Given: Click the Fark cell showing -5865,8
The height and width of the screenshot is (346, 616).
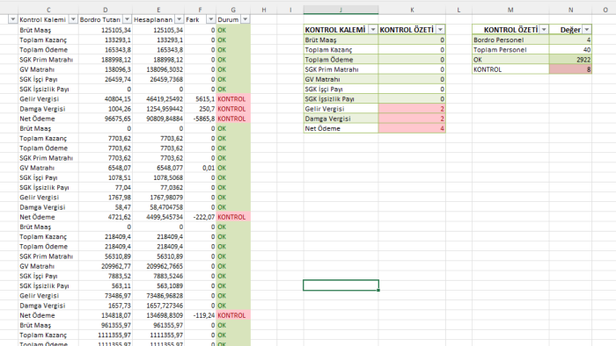Looking at the screenshot, I should 201,119.
